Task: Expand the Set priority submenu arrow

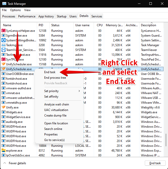Action: [79, 91]
